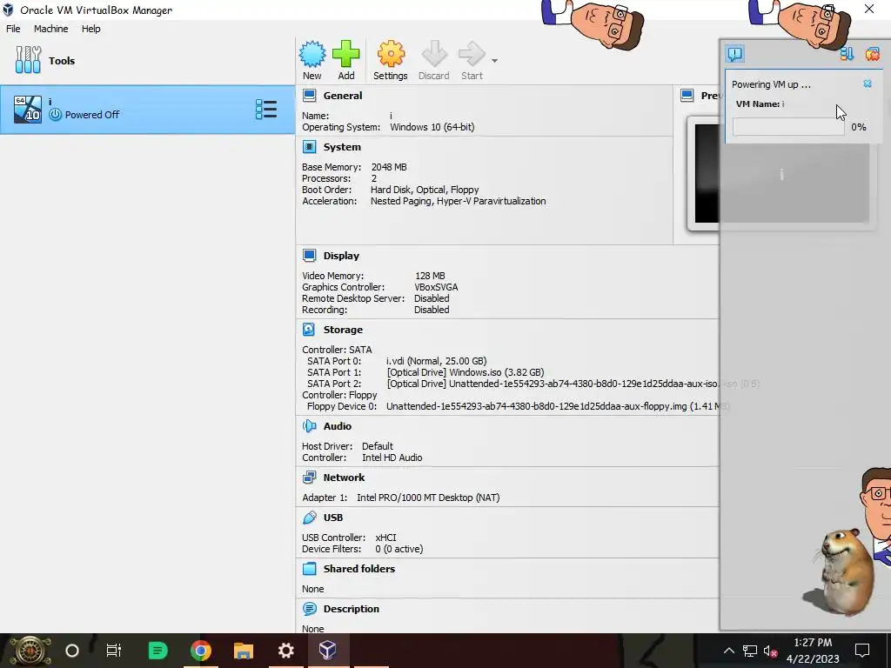Click the Operating System Windows 10 value

(432, 127)
